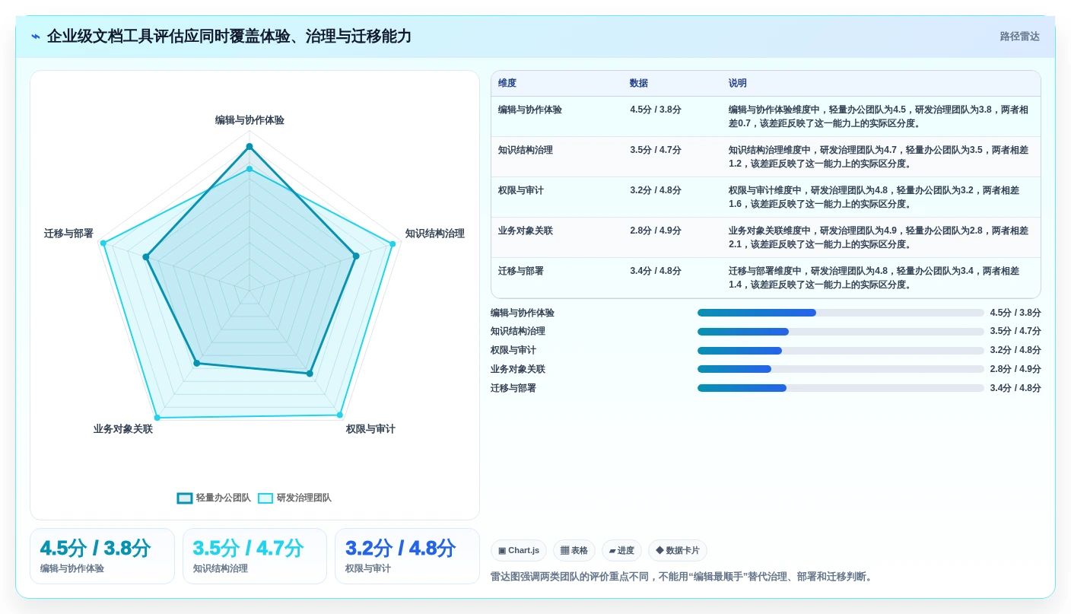Click table value 2.8分 / 4.9分
Viewport: 1071px width, 614px height.
(656, 231)
